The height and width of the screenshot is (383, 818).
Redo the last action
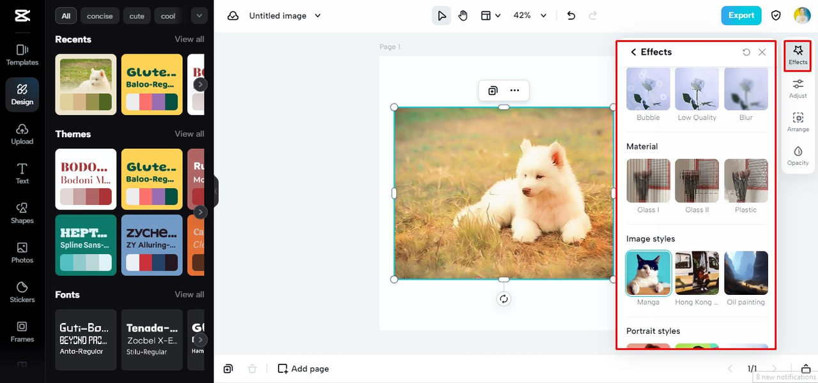point(593,15)
